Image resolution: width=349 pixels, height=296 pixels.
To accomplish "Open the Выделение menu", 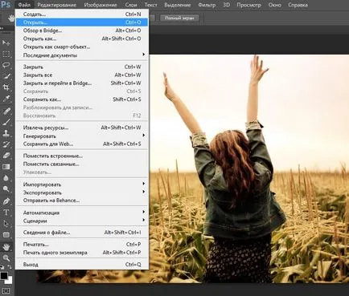I will (x=178, y=5).
